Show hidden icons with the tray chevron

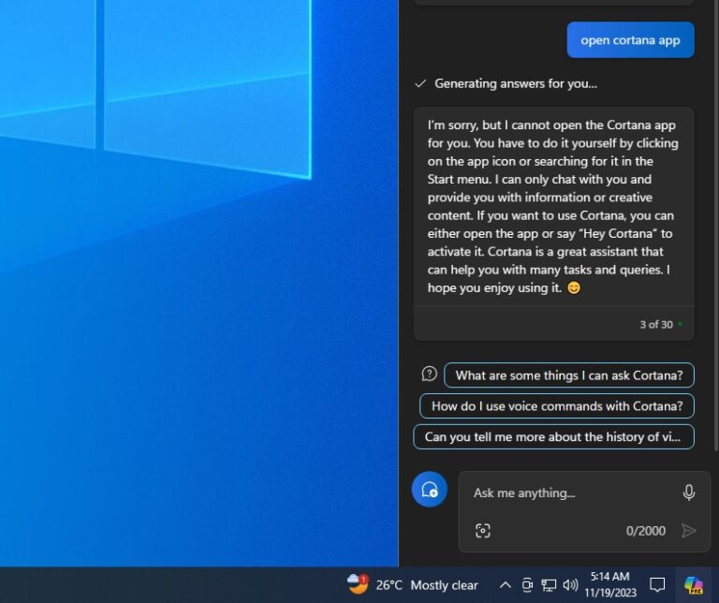coord(505,584)
